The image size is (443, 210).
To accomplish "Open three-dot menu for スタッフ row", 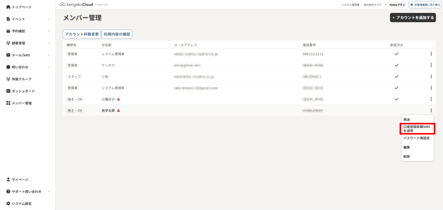I will click(x=431, y=77).
